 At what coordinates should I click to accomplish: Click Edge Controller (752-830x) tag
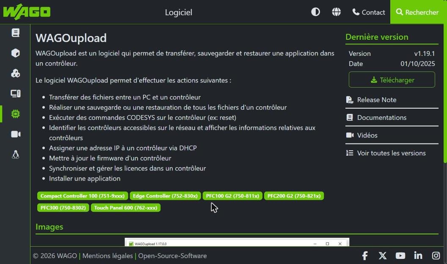[x=165, y=196]
